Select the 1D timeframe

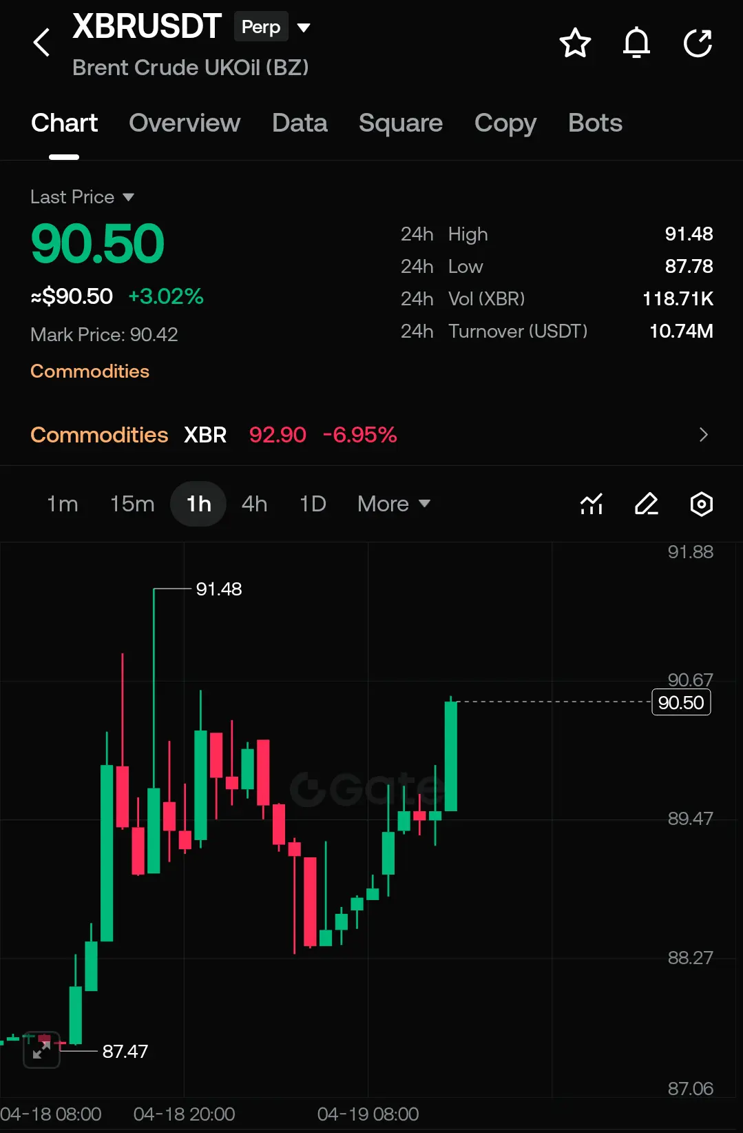313,504
